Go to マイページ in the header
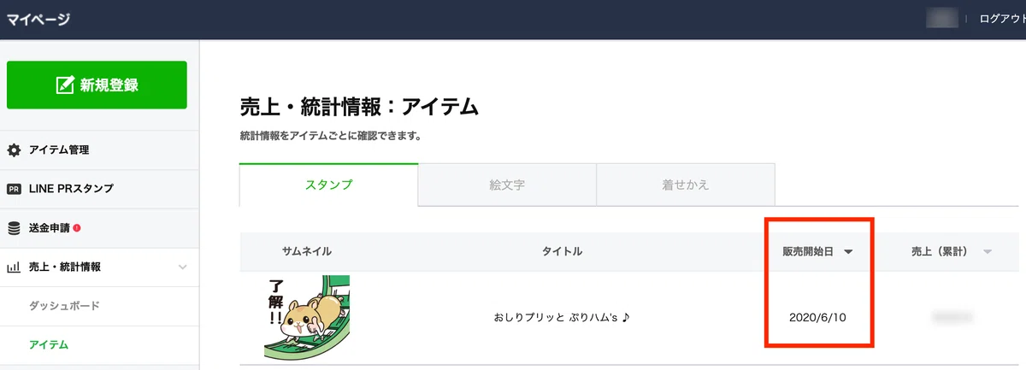The height and width of the screenshot is (370, 1026). coord(38,19)
